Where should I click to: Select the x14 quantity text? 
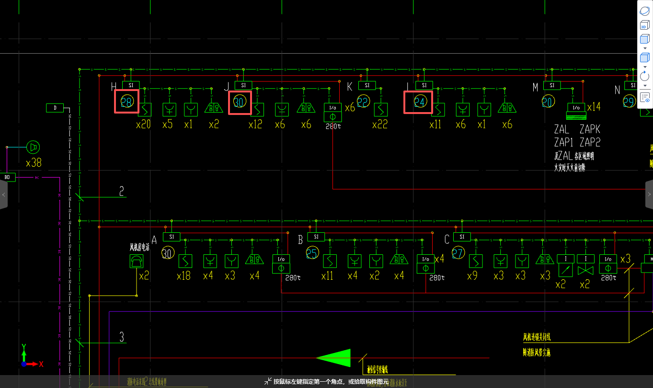pyautogui.click(x=594, y=107)
